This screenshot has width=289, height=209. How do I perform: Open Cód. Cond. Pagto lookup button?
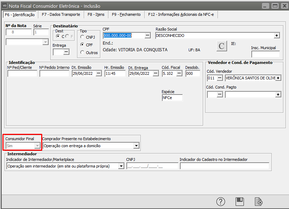click(x=220, y=94)
